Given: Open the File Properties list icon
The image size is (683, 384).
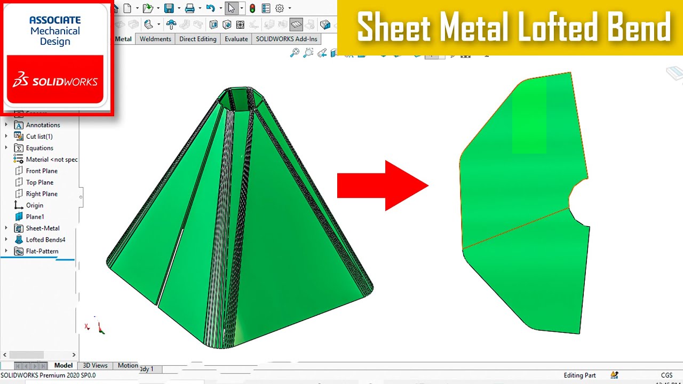Looking at the screenshot, I should pos(266,8).
